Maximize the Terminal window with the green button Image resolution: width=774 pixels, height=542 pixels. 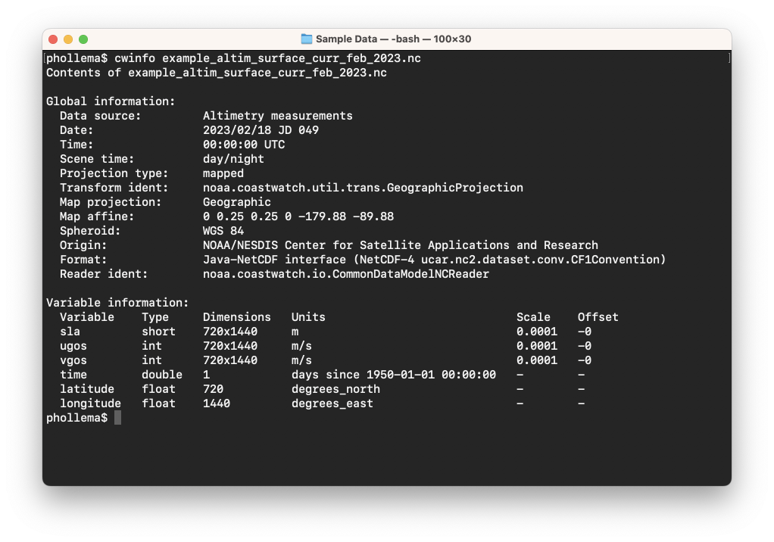(x=83, y=39)
